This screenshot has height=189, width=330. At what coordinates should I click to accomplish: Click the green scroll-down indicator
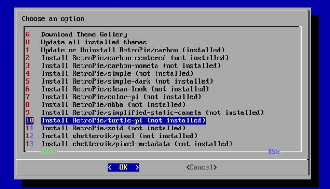click(49, 151)
